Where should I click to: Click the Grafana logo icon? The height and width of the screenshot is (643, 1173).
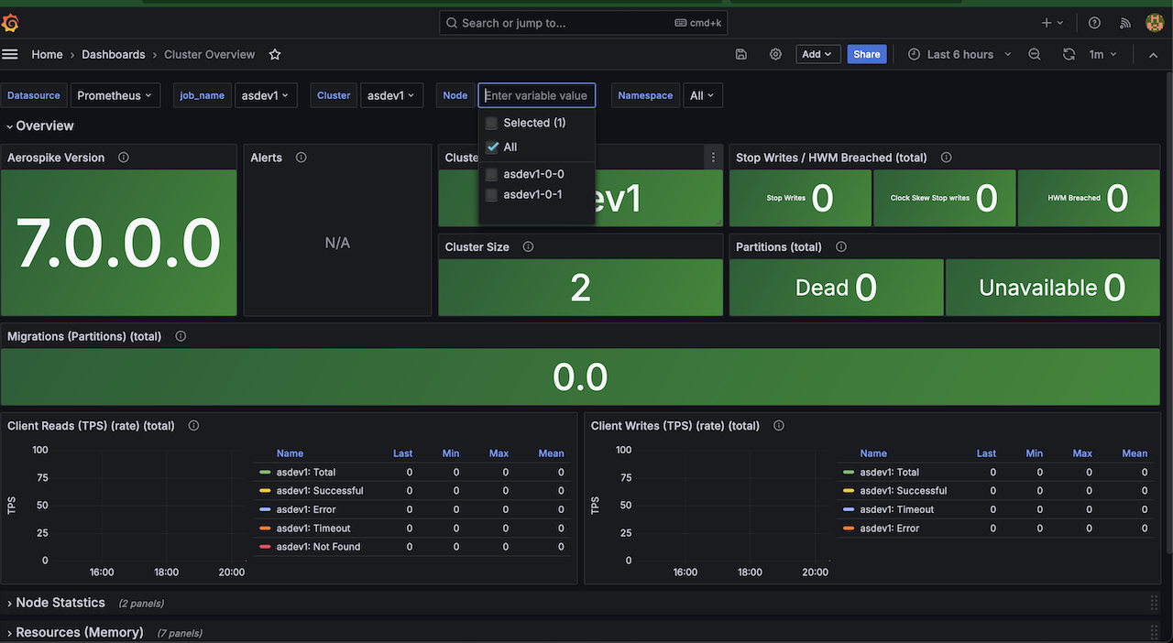10,23
